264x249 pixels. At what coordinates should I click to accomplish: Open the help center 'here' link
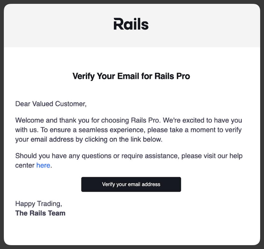[x=43, y=165]
